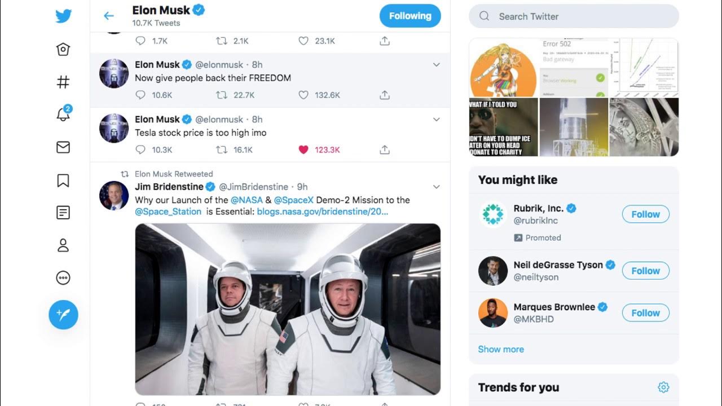
Task: Open Bookmarks from the sidebar
Action: pos(63,180)
